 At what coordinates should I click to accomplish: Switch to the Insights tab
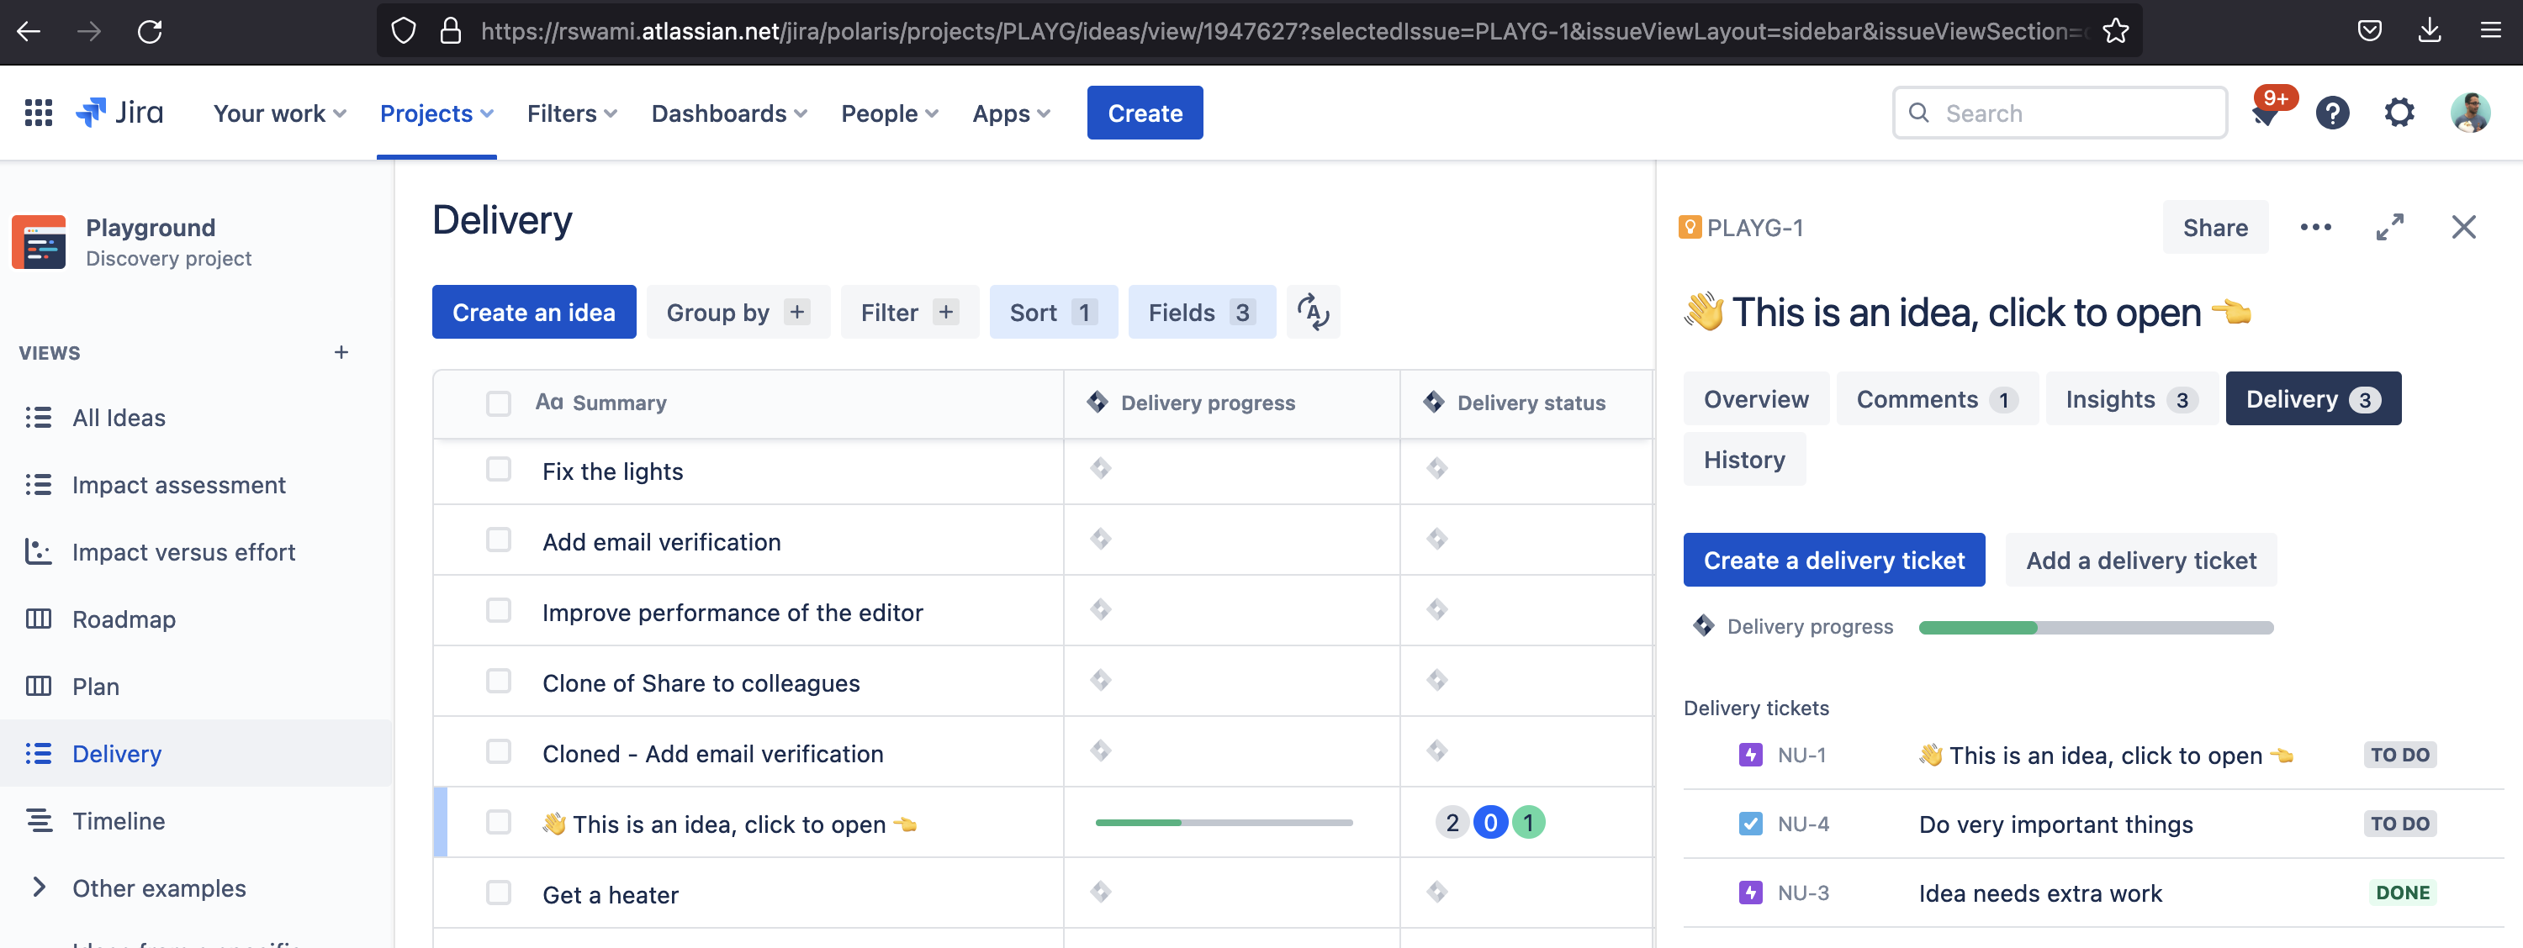(2130, 399)
